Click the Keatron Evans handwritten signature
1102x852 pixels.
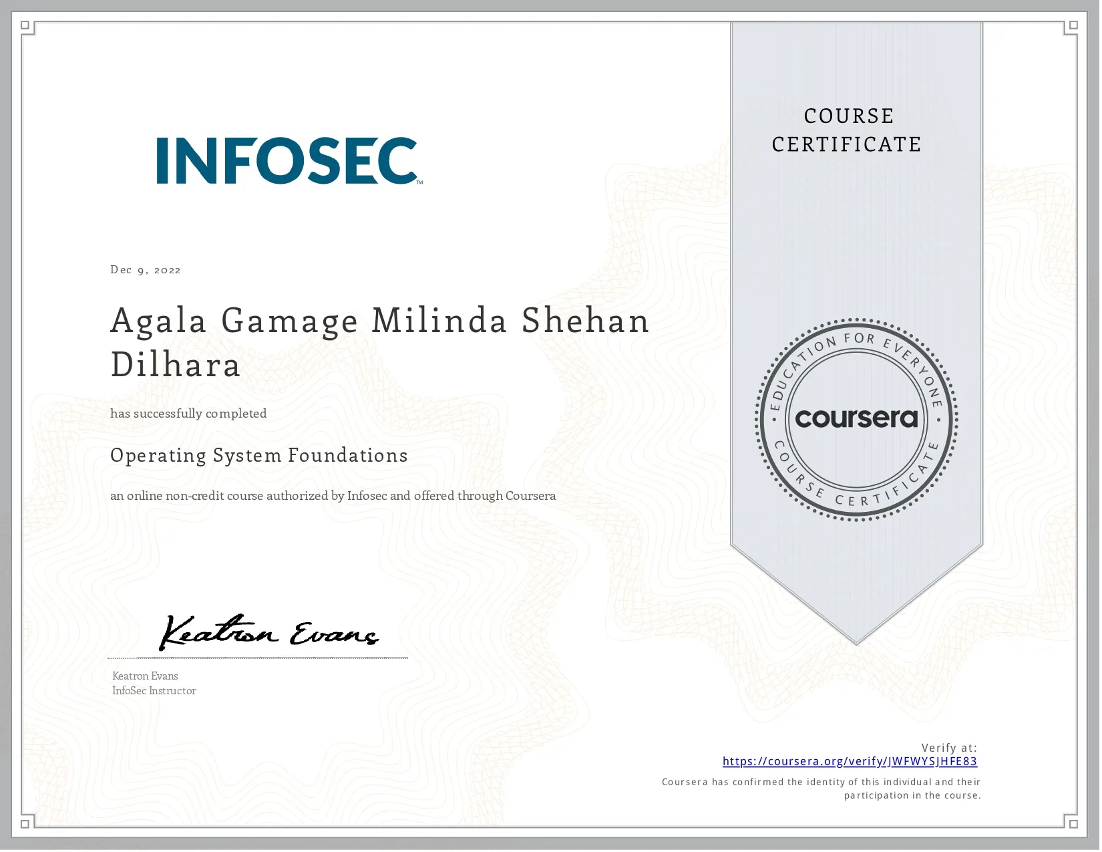269,632
